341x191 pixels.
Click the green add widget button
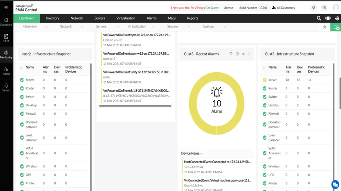[x=336, y=27]
